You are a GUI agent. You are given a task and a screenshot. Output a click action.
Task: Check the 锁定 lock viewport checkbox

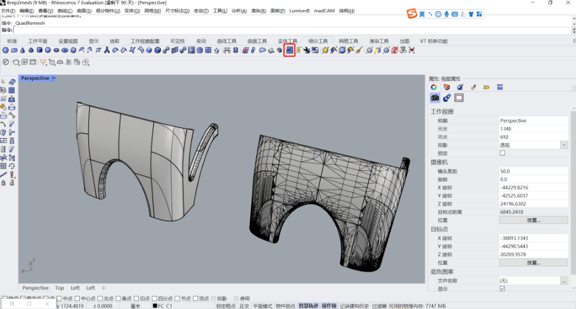[502, 153]
